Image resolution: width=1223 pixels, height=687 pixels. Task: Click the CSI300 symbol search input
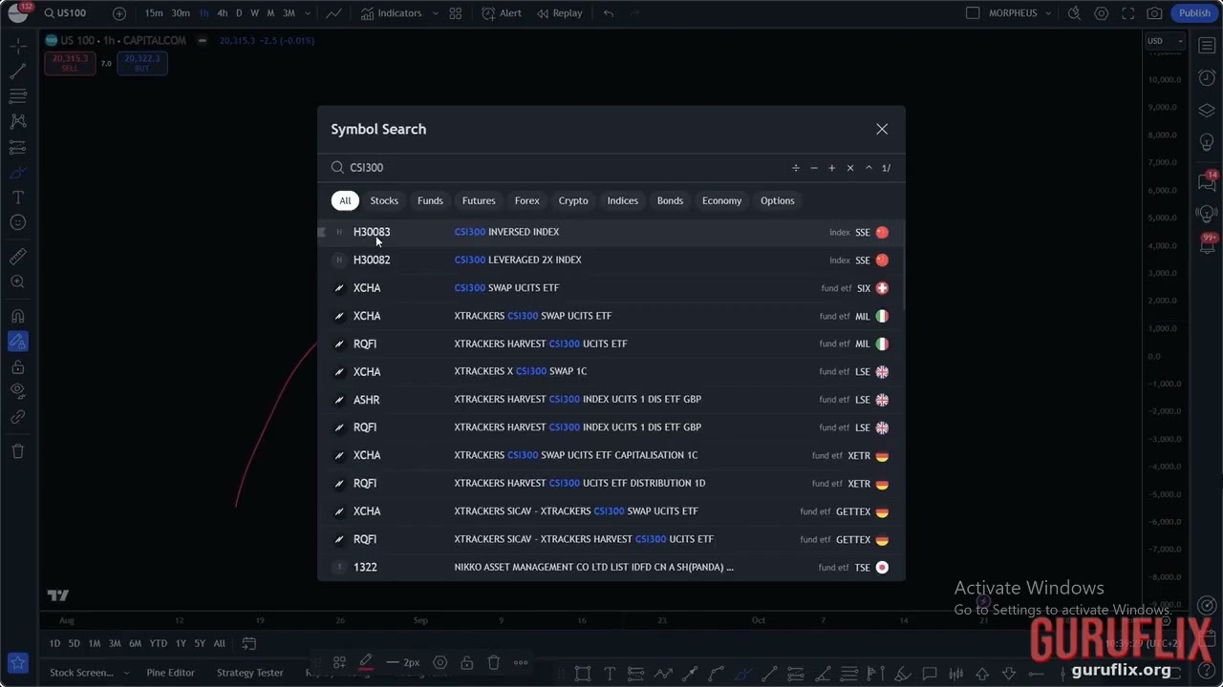(564, 168)
